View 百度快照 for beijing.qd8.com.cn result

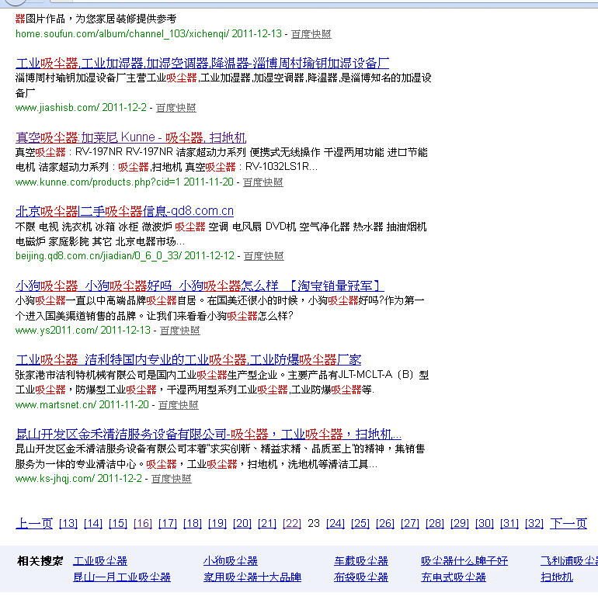(x=263, y=256)
